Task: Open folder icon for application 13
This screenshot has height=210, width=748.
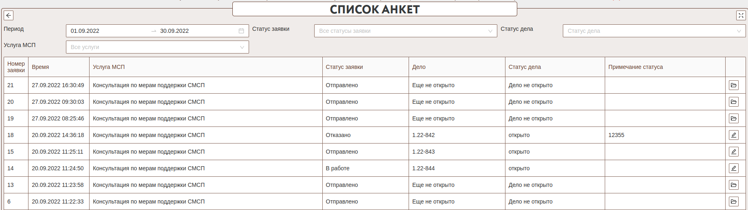Action: click(733, 185)
